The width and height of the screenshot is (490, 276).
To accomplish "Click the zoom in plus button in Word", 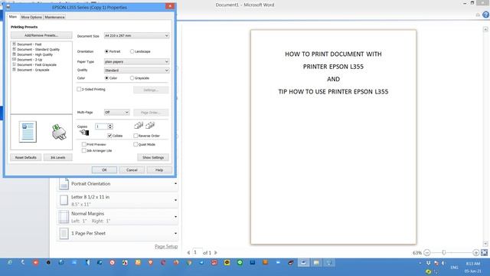I will [476, 252].
